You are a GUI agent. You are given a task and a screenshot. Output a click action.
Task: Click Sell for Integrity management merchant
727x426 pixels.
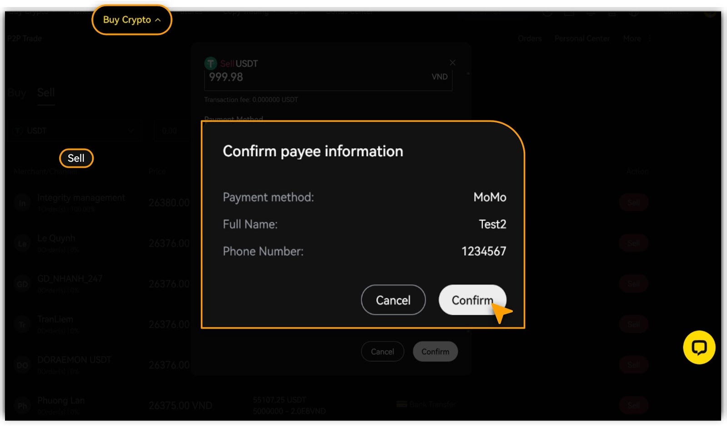point(633,203)
